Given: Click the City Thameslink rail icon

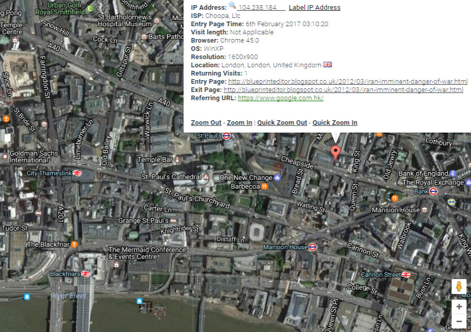Looking at the screenshot, I should (77, 173).
